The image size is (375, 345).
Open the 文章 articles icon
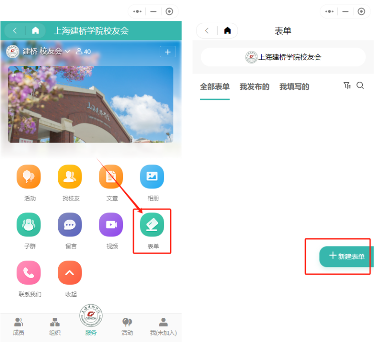(x=111, y=177)
